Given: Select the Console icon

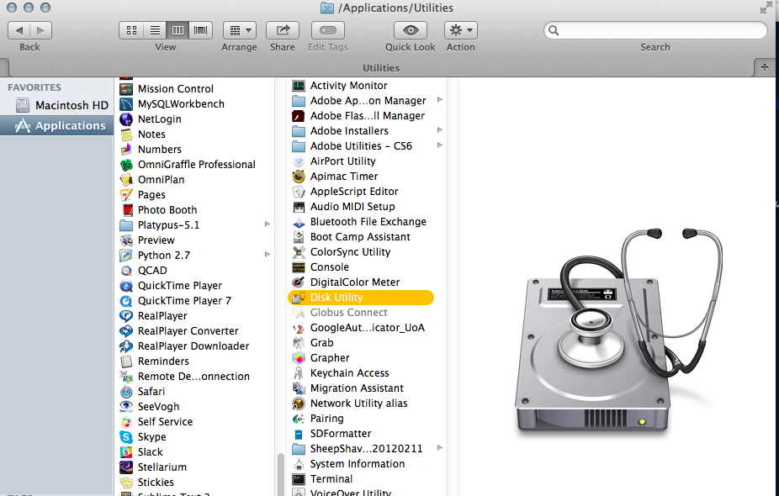Looking at the screenshot, I should coord(299,267).
